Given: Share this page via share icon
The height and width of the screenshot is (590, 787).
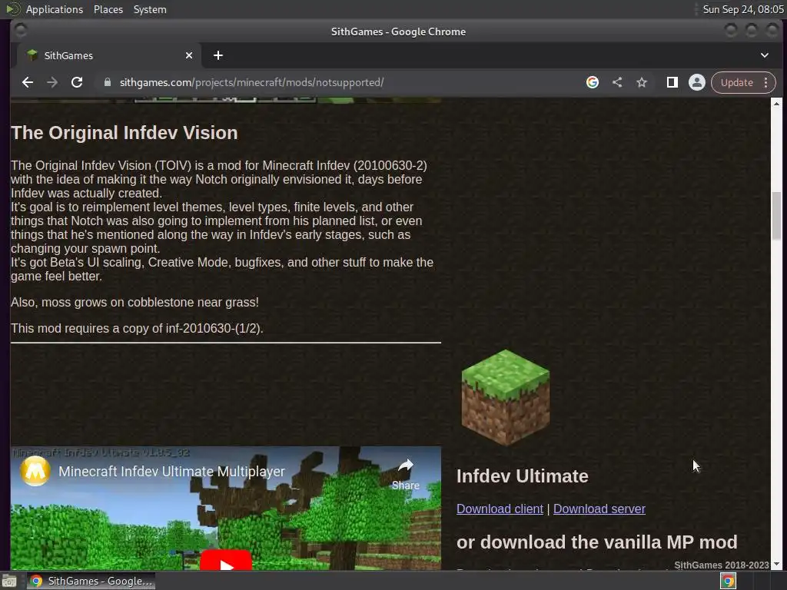Looking at the screenshot, I should (617, 82).
